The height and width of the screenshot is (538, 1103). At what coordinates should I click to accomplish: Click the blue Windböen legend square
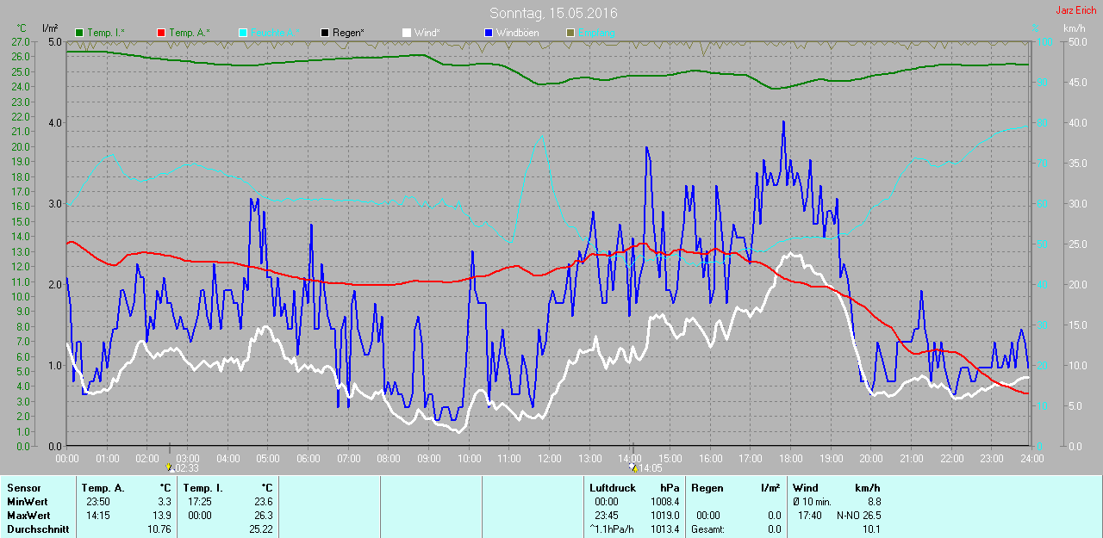[x=489, y=33]
